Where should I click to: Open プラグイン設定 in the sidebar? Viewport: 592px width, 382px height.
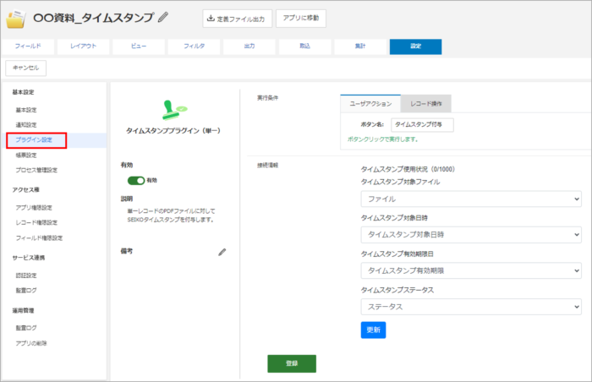[34, 140]
